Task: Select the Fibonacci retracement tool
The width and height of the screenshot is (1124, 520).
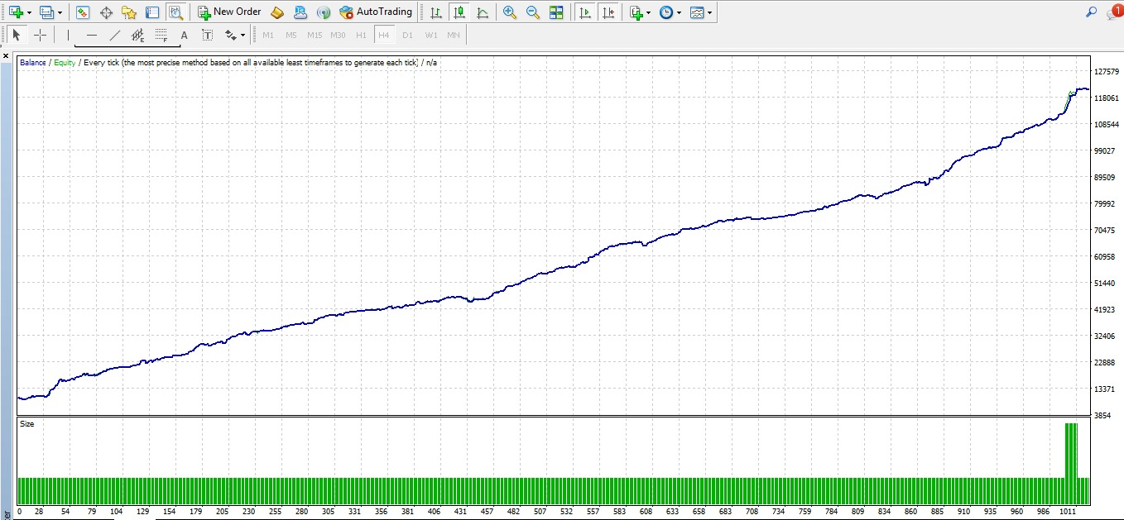Action: pyautogui.click(x=161, y=36)
